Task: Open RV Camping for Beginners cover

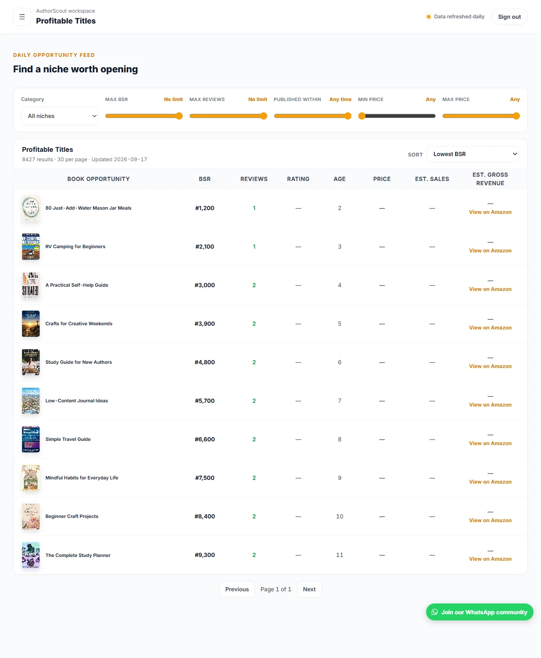Action: 31,247
